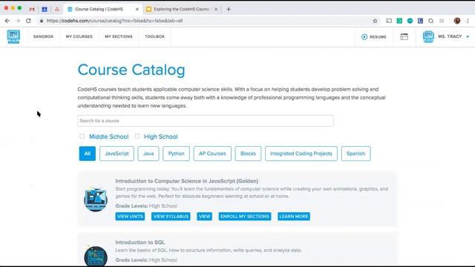Click the teal circle extension icon

click(x=410, y=21)
